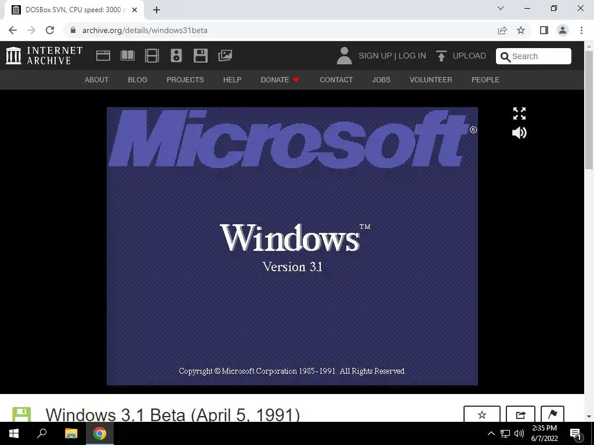Image resolution: width=594 pixels, height=445 pixels.
Task: Focus the Internet Archive Search field
Action: (534, 56)
